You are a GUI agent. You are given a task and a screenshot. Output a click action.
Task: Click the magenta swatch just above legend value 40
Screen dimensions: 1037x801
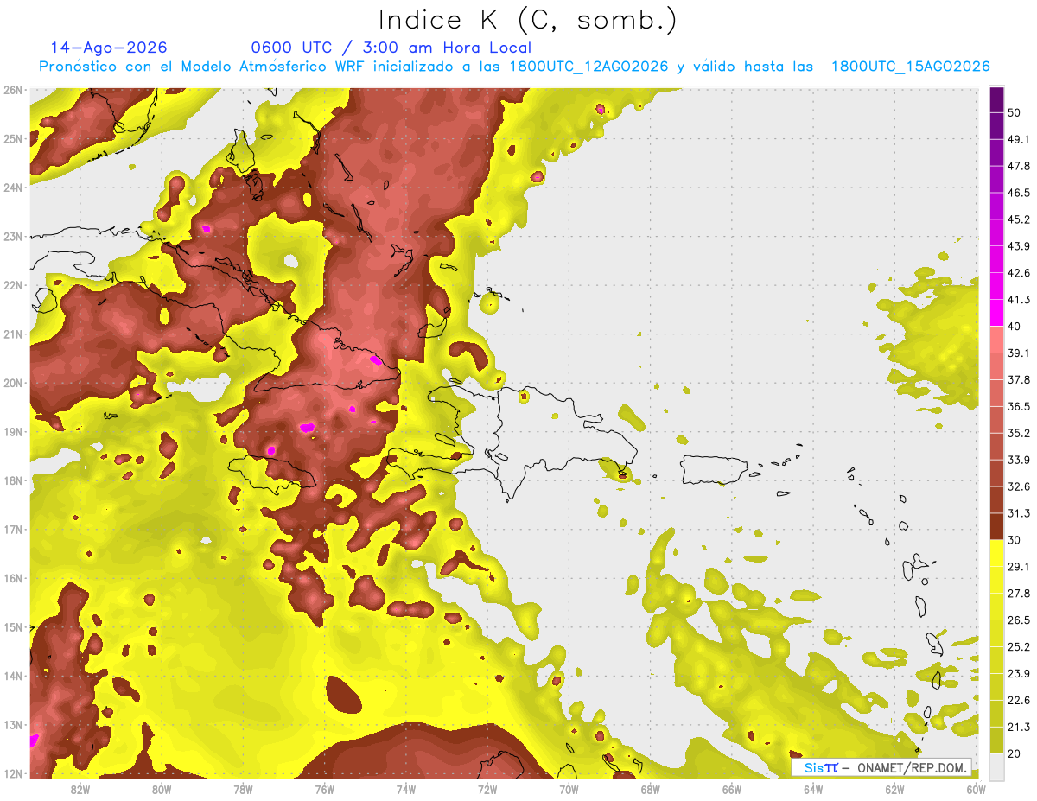pos(996,313)
